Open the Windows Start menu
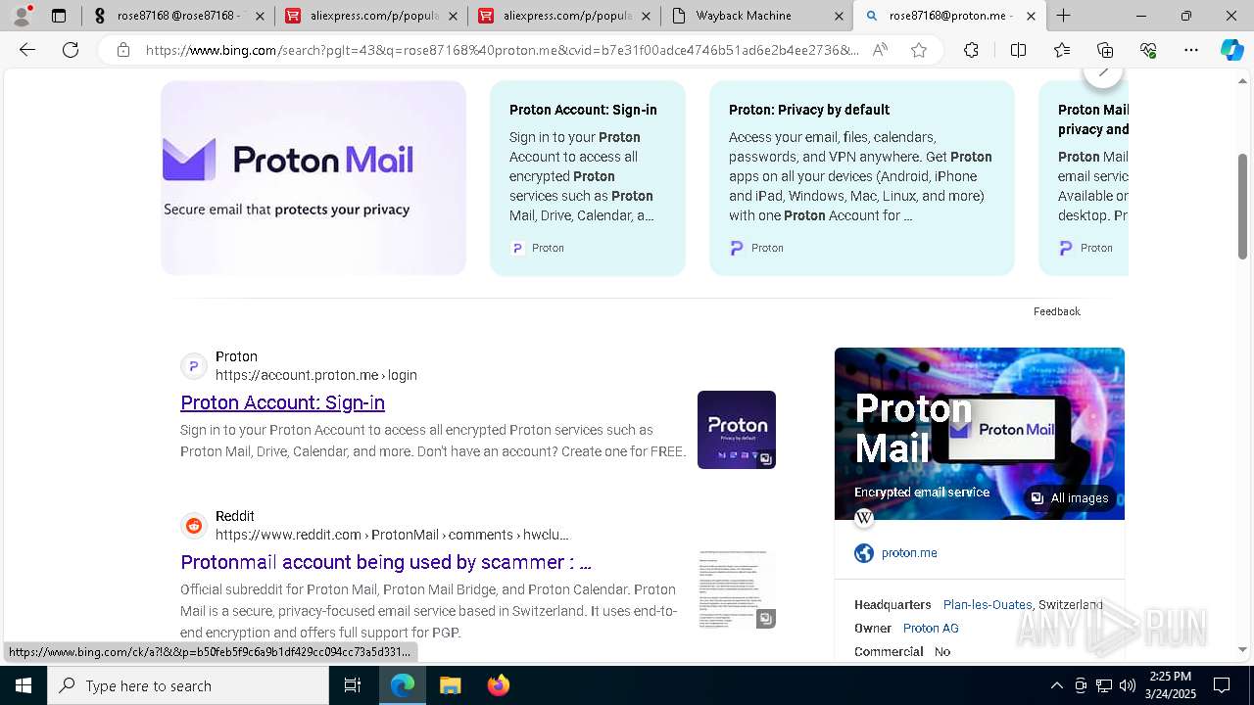The width and height of the screenshot is (1254, 705). [x=23, y=685]
